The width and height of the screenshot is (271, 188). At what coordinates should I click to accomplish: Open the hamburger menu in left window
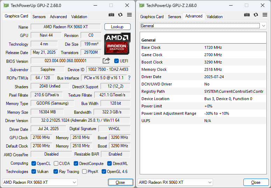129,15
